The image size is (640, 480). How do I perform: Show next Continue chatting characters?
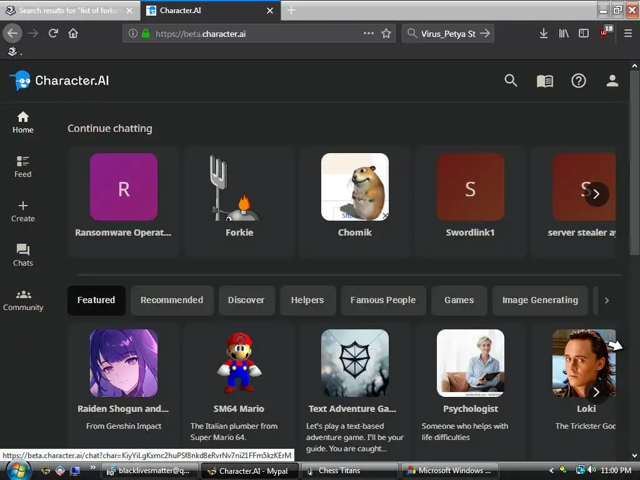pyautogui.click(x=596, y=194)
